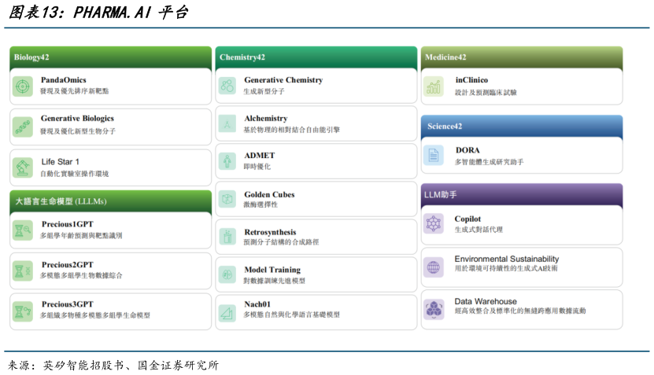The height and width of the screenshot is (375, 654).
Task: Click the Copilot network icon
Action: coord(434,224)
